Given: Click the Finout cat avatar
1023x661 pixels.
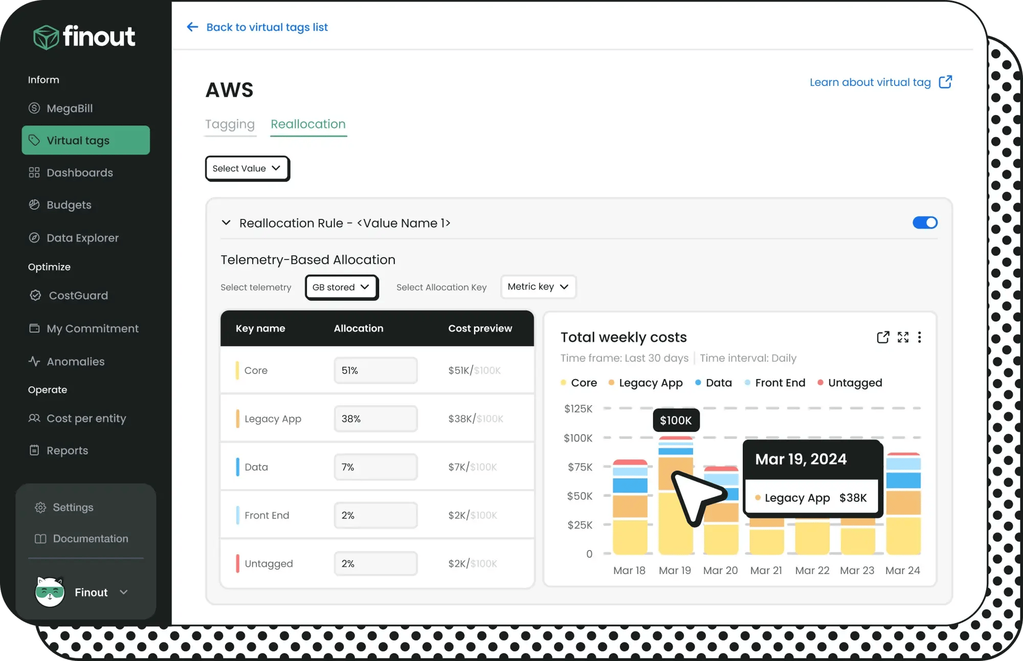Looking at the screenshot, I should tap(50, 592).
